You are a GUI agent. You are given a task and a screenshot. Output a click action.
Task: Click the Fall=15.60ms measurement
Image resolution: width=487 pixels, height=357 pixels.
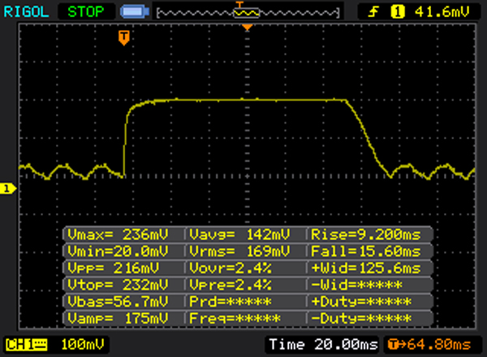point(366,251)
